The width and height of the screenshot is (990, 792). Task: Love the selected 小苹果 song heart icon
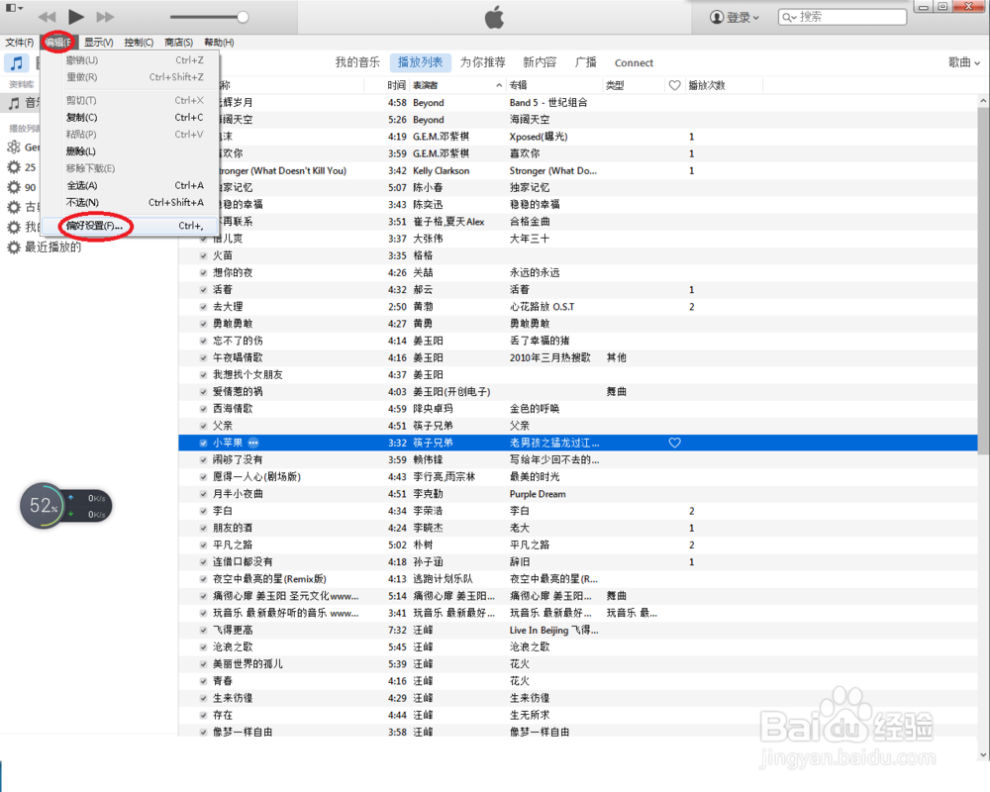675,443
